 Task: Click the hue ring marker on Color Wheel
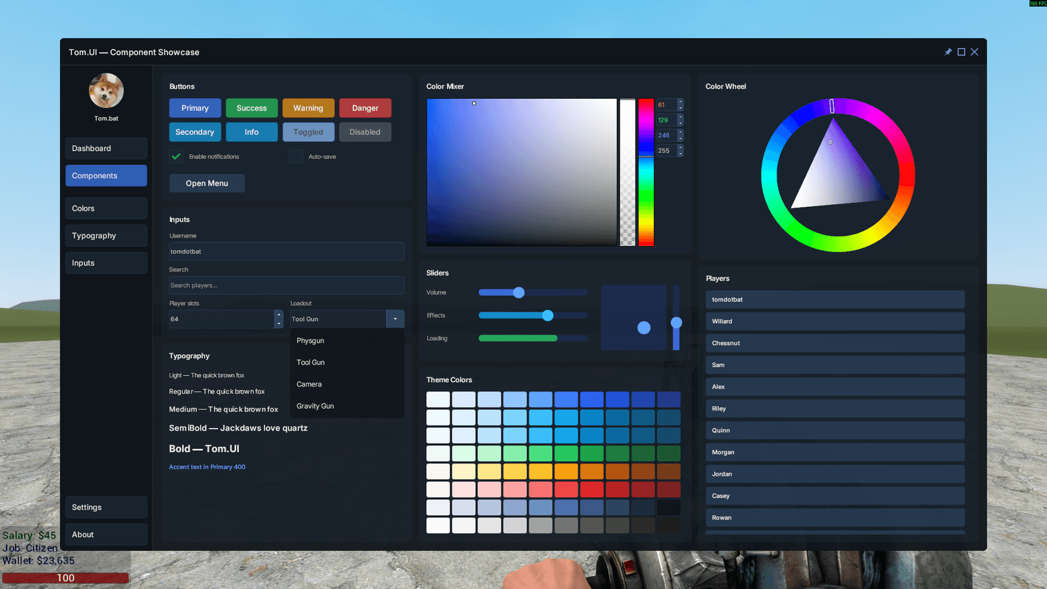tap(832, 106)
